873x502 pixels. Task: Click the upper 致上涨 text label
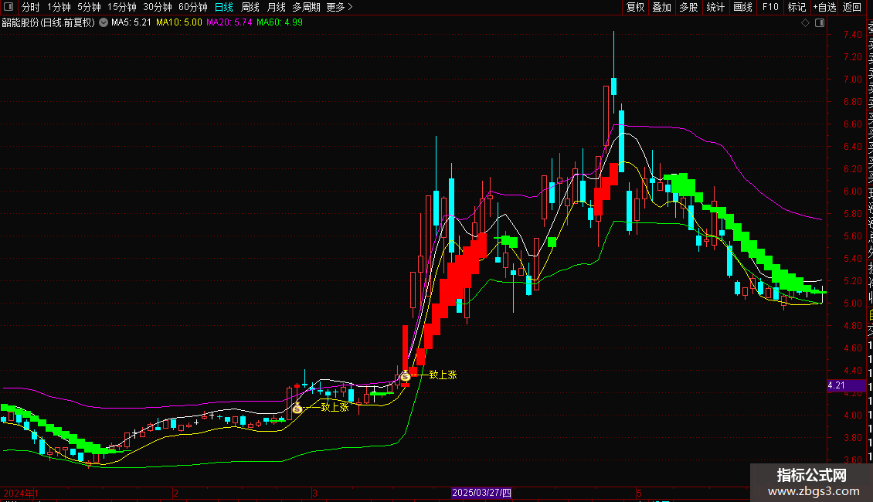[443, 375]
